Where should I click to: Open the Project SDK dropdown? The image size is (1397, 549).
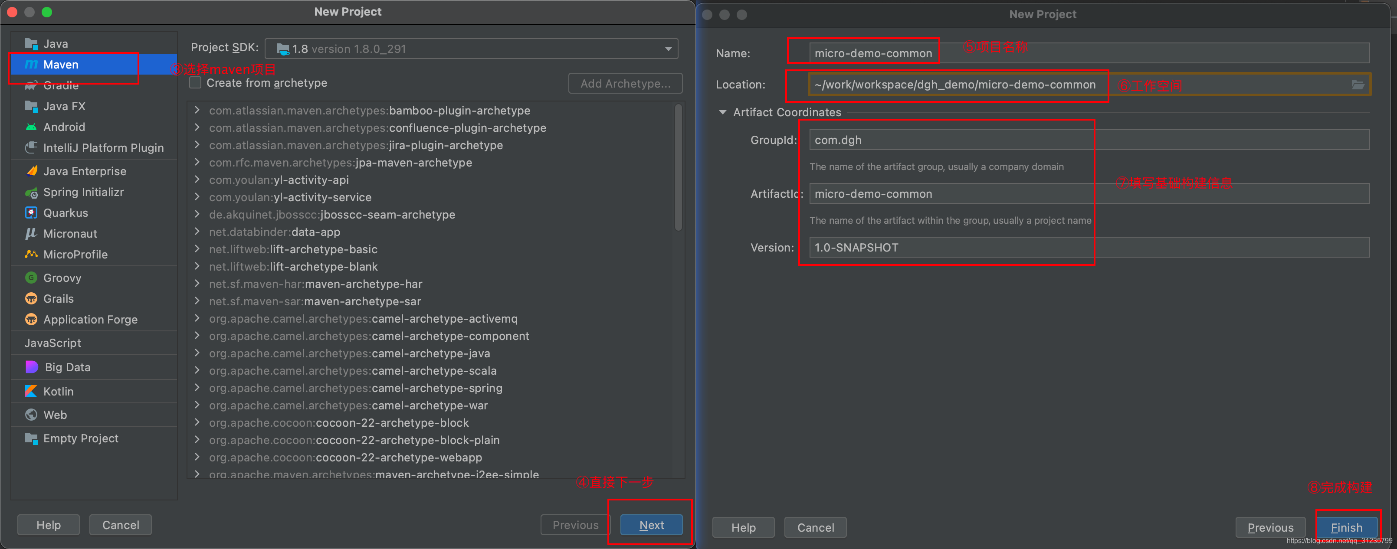click(668, 49)
